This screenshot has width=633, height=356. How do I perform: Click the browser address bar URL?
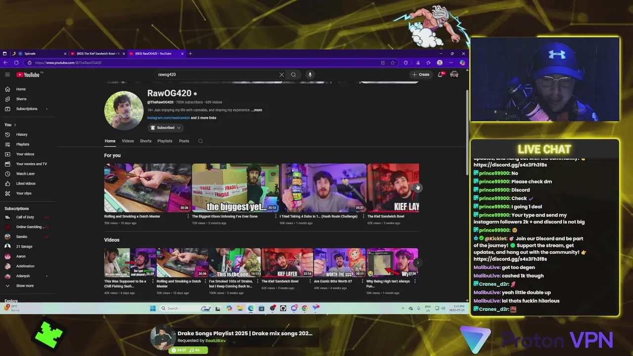pos(68,63)
